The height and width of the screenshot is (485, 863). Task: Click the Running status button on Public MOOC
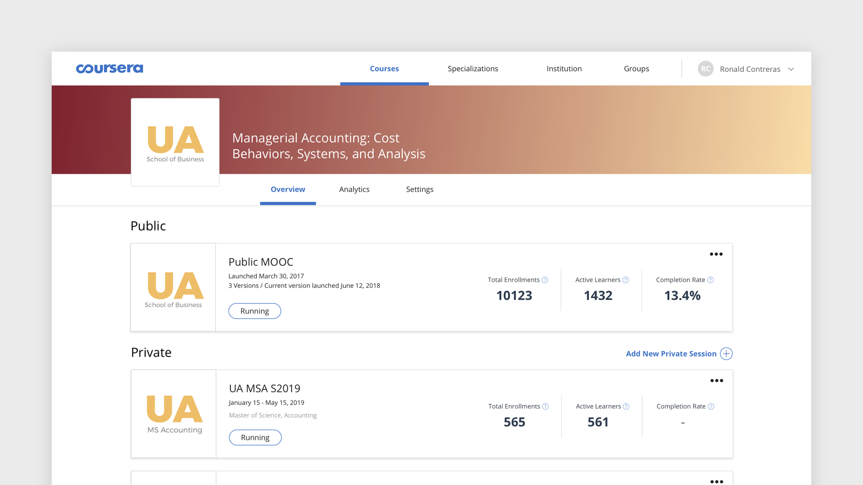[x=255, y=311]
